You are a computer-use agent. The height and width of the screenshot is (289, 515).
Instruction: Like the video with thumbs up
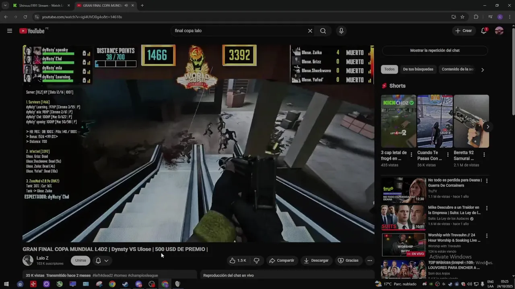[238, 261]
